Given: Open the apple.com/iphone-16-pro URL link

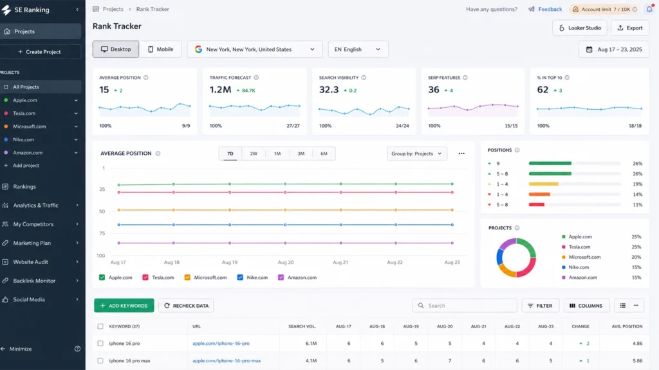Looking at the screenshot, I should (x=221, y=344).
